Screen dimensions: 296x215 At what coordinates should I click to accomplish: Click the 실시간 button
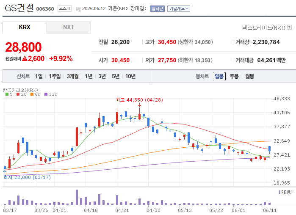click(x=157, y=8)
